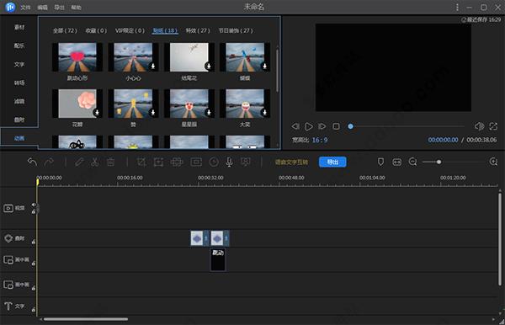Screen dimensions: 505x325
Task: Open the 编辑 menu
Action: click(x=43, y=7)
